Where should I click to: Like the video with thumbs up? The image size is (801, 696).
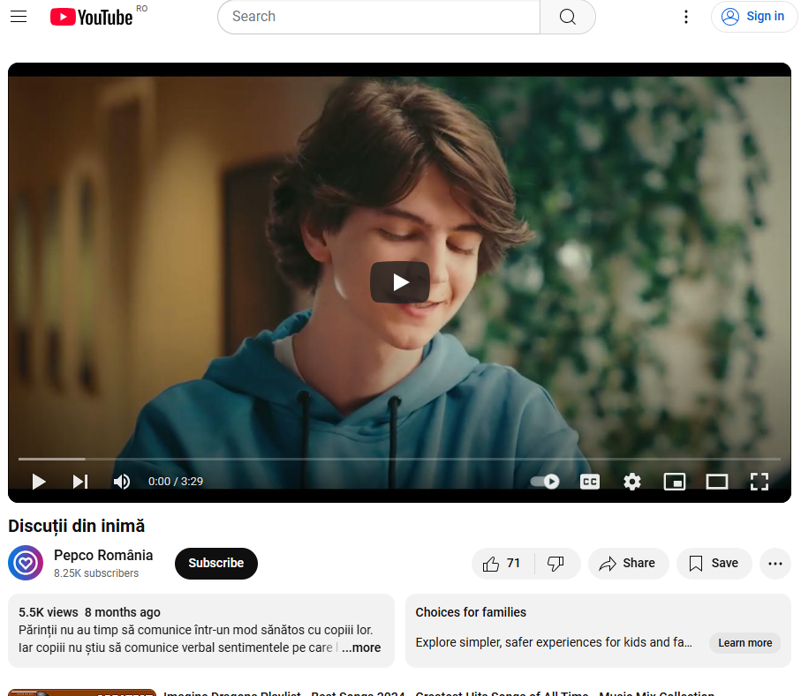(x=503, y=564)
